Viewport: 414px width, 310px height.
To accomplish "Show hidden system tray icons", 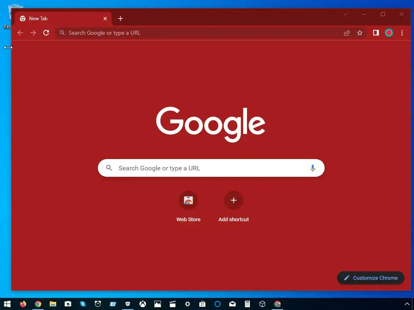I will (x=407, y=304).
